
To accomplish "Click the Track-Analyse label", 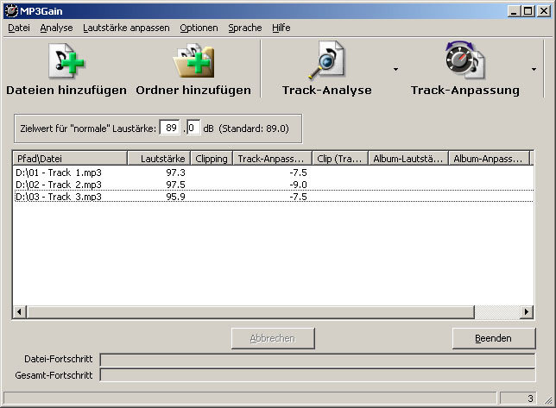I will pos(327,90).
